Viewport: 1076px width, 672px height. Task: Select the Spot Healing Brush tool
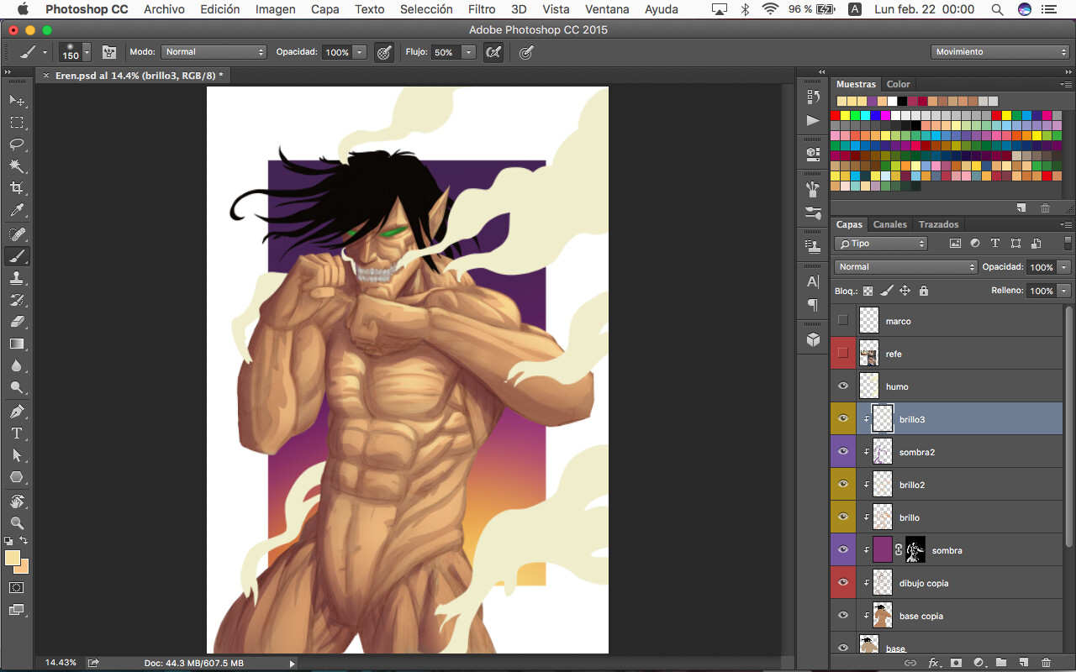point(17,234)
